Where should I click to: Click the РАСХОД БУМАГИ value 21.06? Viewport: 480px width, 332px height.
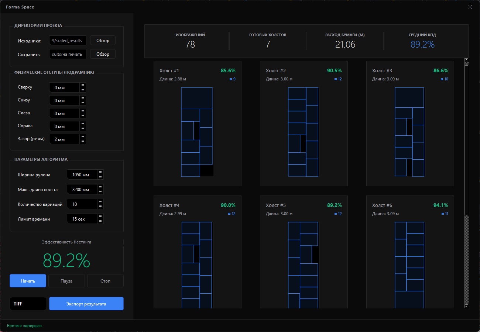[345, 45]
